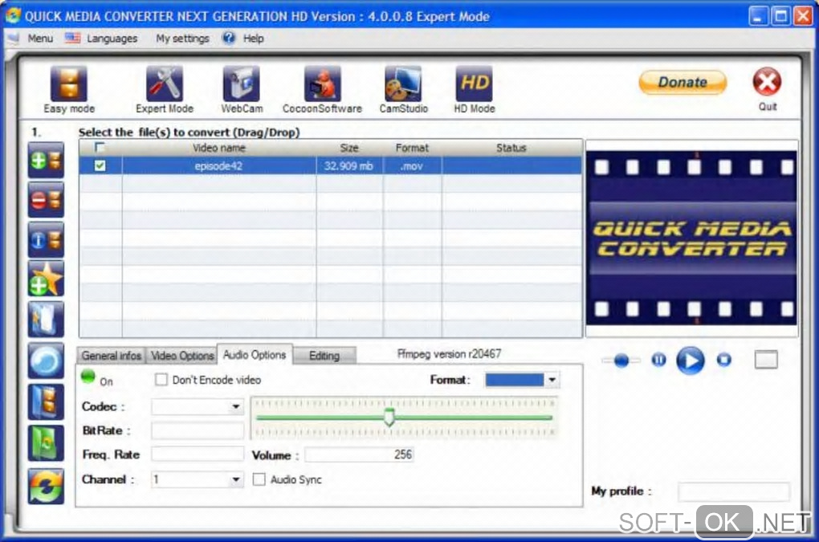The image size is (819, 542).
Task: Toggle the green On indicator
Action: 88,377
